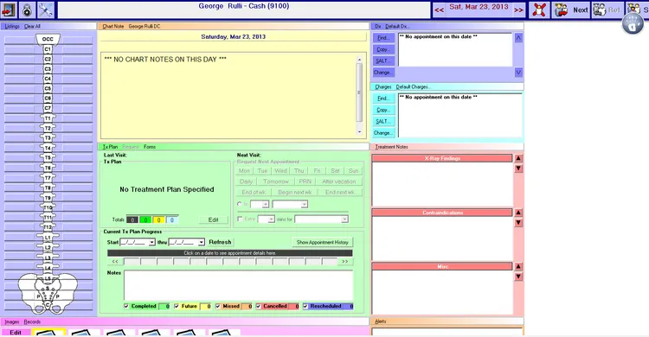Open the wrench and screwdriver tools
Viewport: 649px width, 337px height.
click(46, 10)
